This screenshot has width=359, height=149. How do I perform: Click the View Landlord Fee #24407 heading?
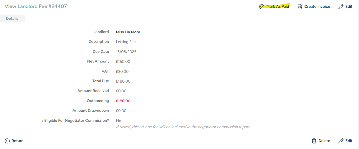point(36,6)
